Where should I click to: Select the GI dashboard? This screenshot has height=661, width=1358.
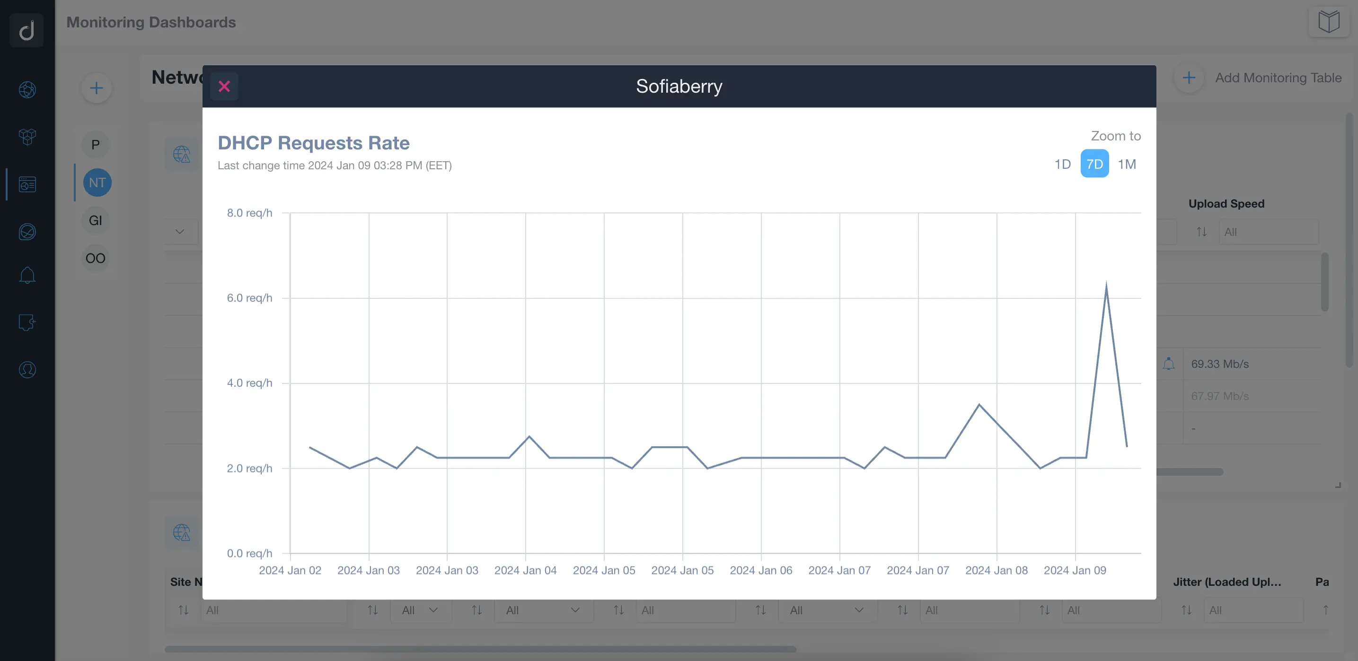pos(96,220)
